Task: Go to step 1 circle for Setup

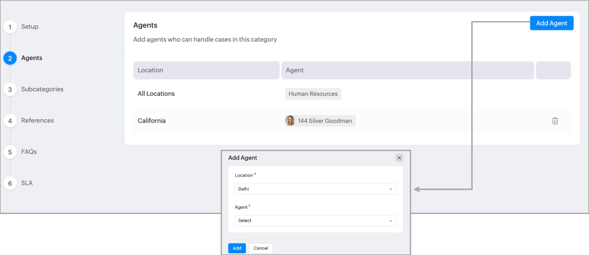Action: point(10,27)
